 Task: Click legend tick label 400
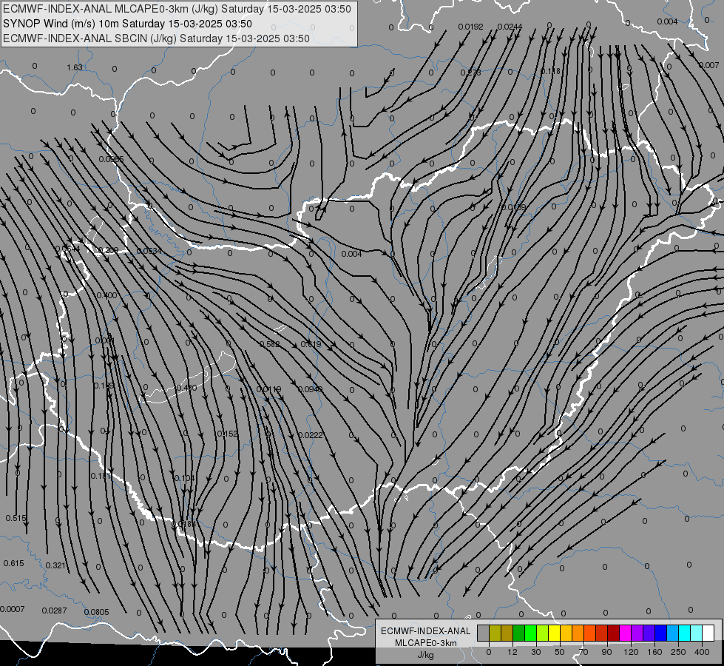[702, 652]
